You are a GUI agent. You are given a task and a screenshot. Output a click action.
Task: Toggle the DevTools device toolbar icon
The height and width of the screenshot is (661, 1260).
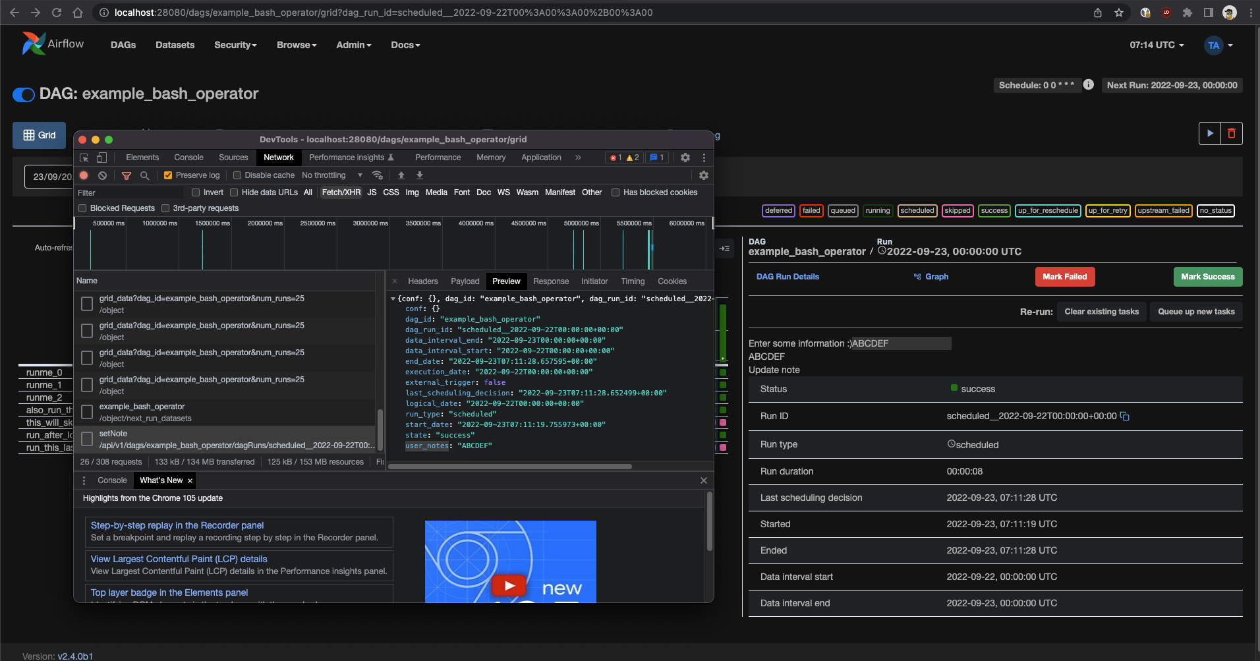point(101,158)
